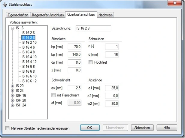The height and width of the screenshot is (138, 185).
Task: Close the Stahlanschluss dialog
Action: click(174, 3)
